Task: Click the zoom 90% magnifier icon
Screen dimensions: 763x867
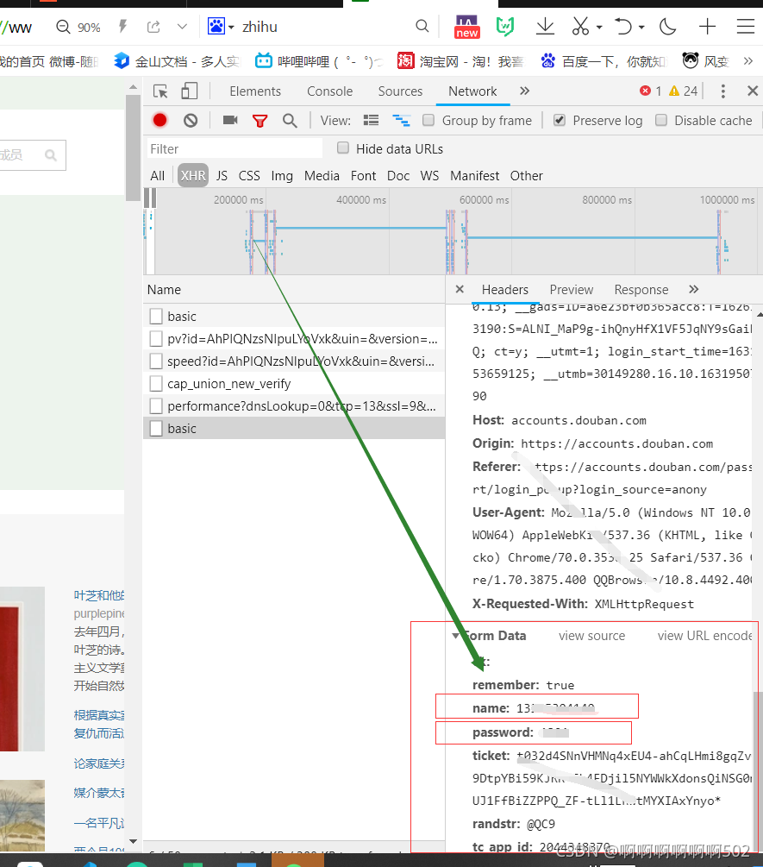Action: pos(64,27)
